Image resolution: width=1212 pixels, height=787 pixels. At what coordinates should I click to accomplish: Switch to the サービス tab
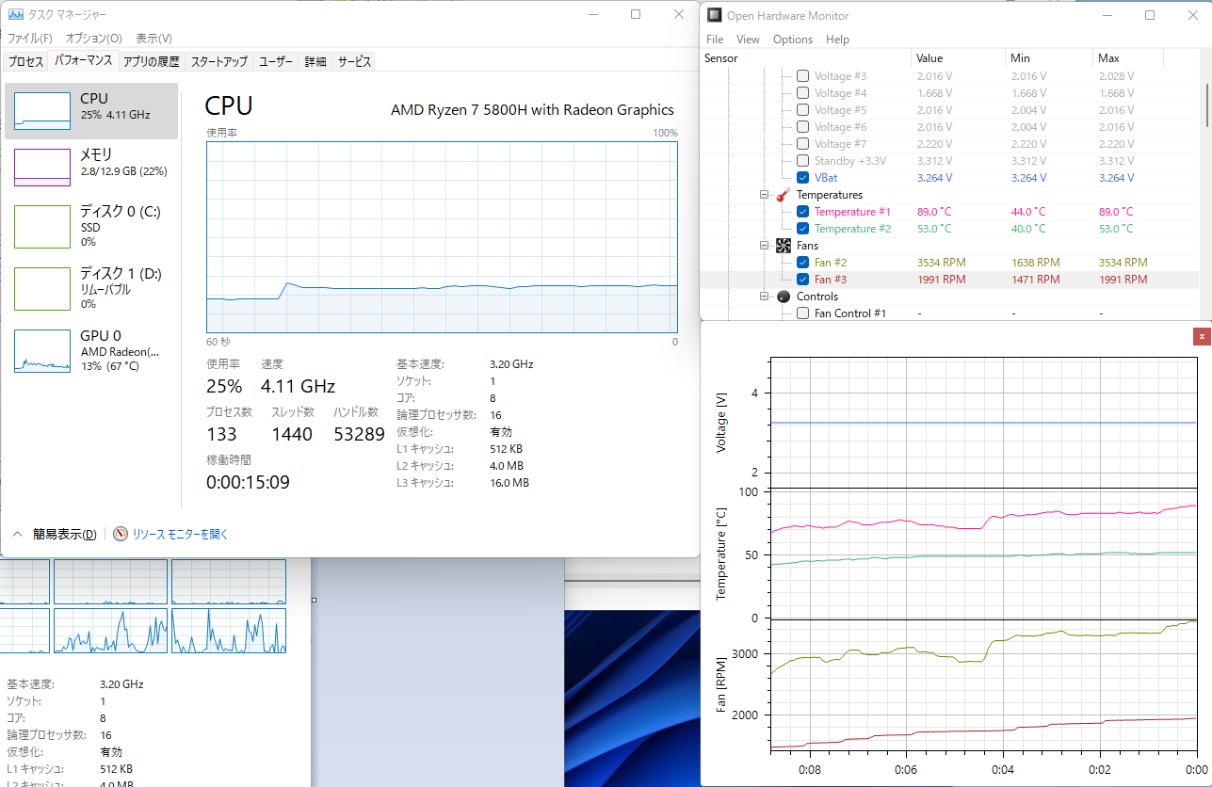click(354, 61)
